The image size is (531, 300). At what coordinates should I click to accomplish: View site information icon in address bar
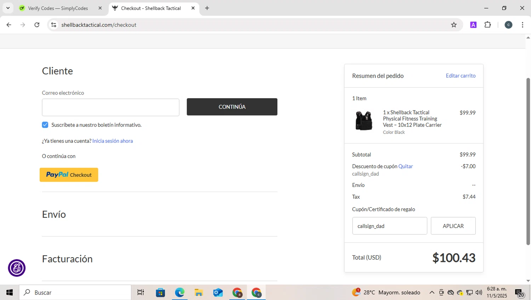pyautogui.click(x=54, y=25)
